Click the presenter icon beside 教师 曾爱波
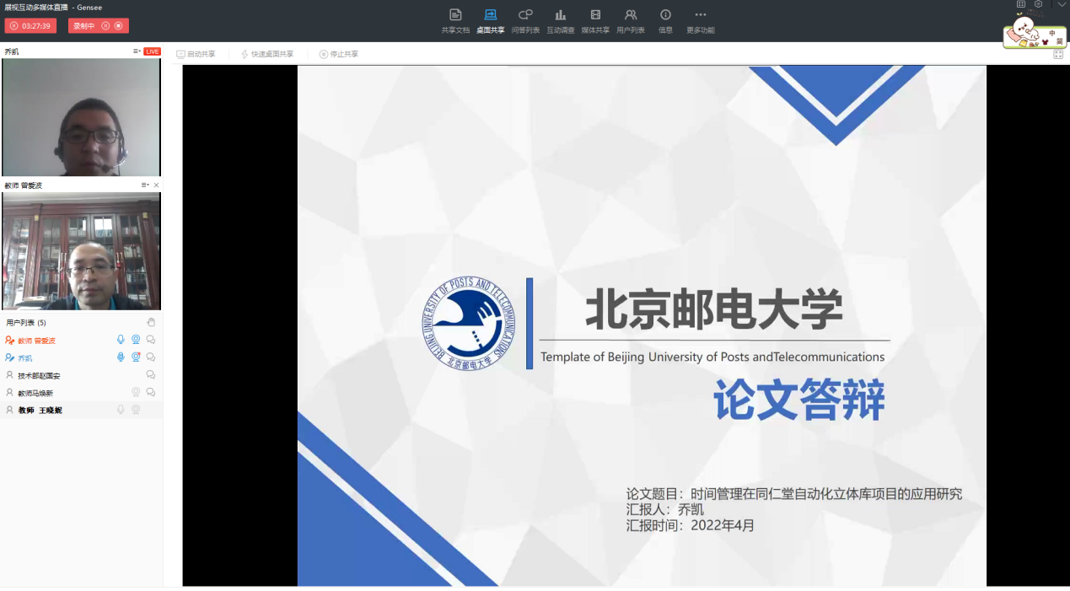This screenshot has height=591, width=1070. click(10, 341)
